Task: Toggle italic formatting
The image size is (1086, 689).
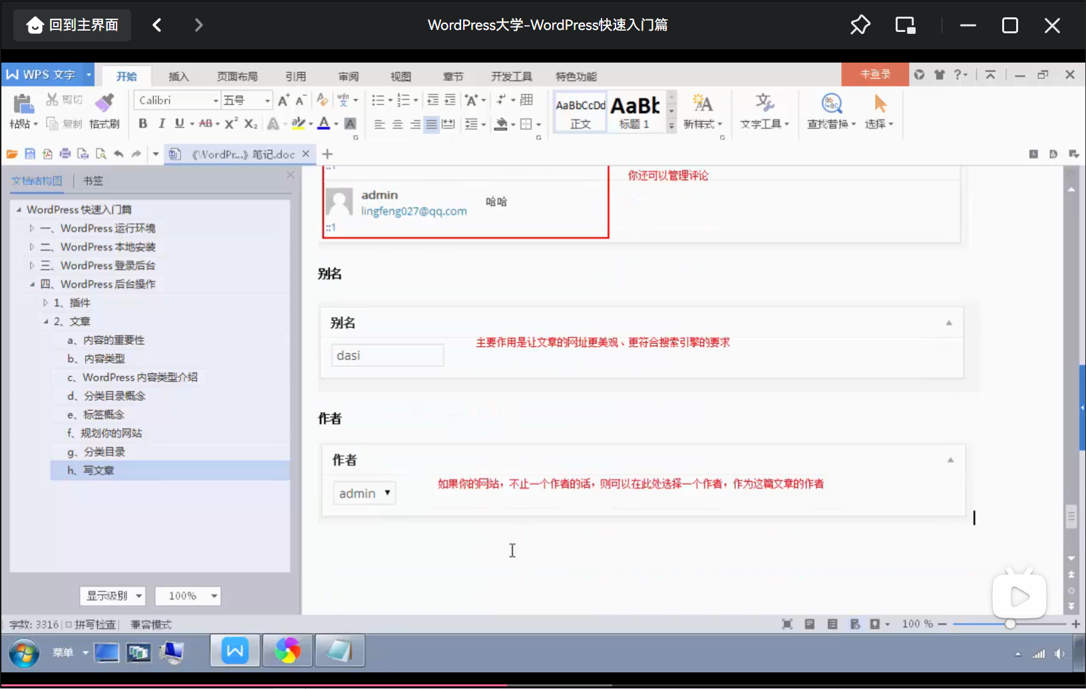Action: click(161, 123)
